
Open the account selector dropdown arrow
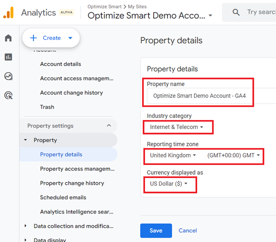click(210, 15)
